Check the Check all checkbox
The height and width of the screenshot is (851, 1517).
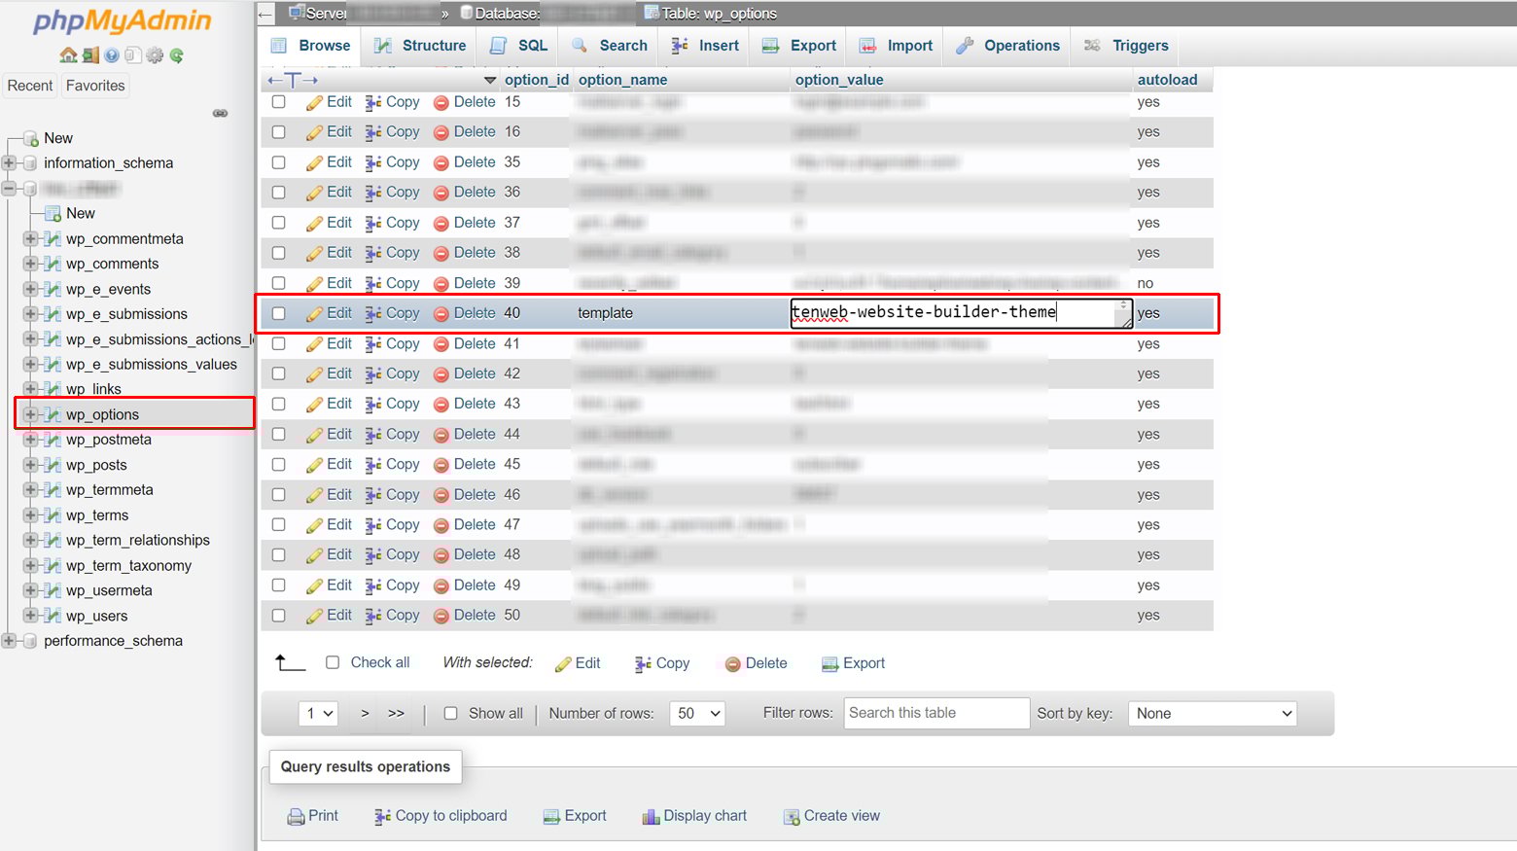click(332, 662)
